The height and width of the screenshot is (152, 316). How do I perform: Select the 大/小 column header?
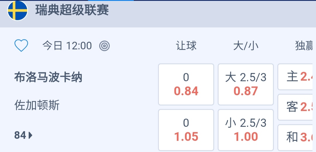pyautogui.click(x=246, y=46)
